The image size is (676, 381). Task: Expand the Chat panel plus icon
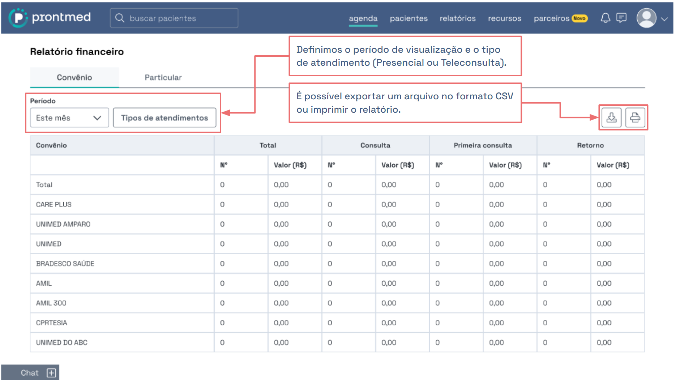(51, 373)
